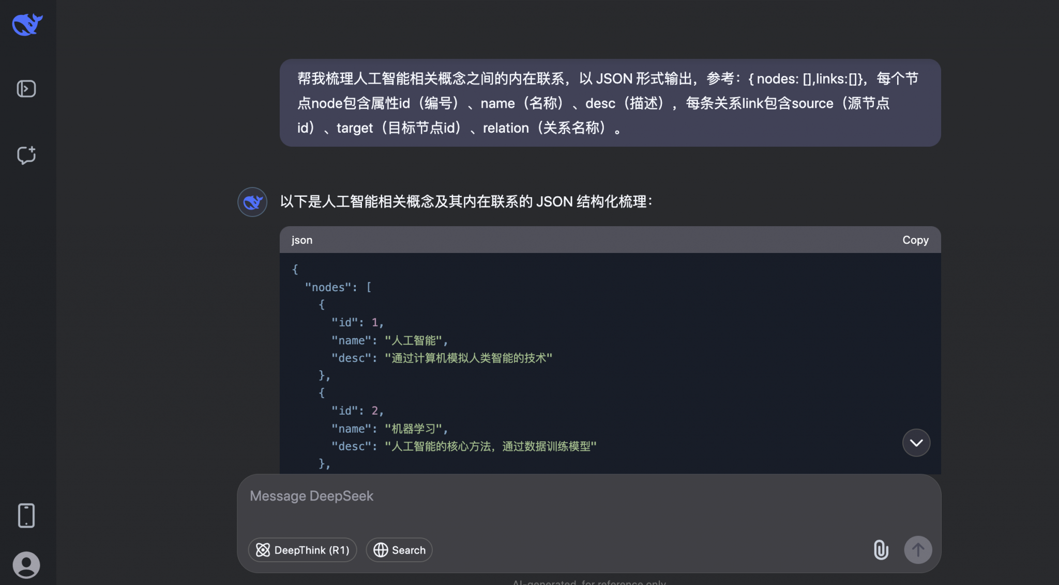This screenshot has width=1059, height=585.
Task: Attach a file using the paperclip icon
Action: (x=881, y=550)
